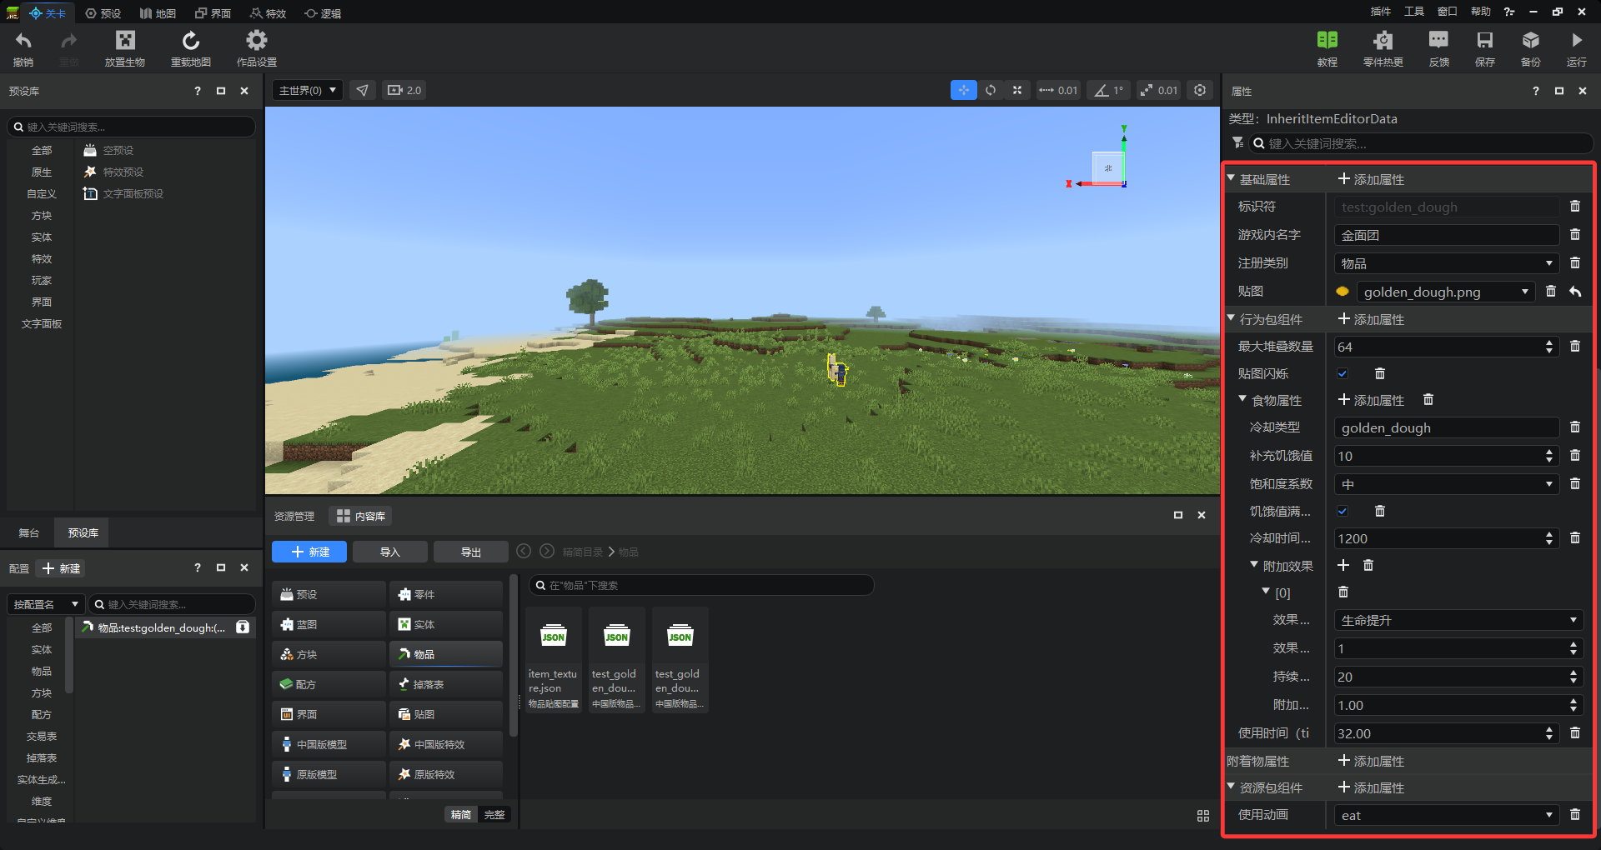Click the 导出 export button
Viewport: 1601px width, 850px height.
click(471, 552)
